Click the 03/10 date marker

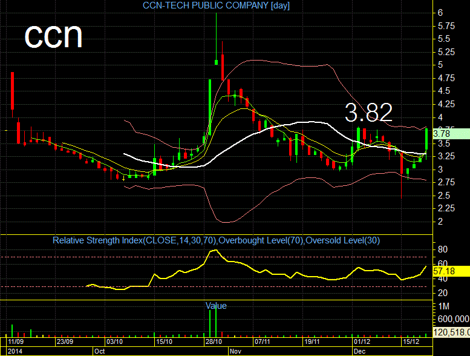pyautogui.click(x=114, y=341)
